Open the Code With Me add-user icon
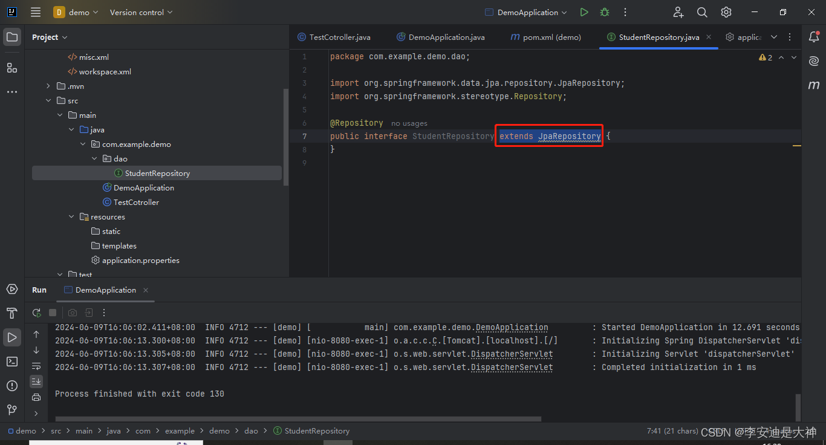This screenshot has height=445, width=826. tap(678, 12)
